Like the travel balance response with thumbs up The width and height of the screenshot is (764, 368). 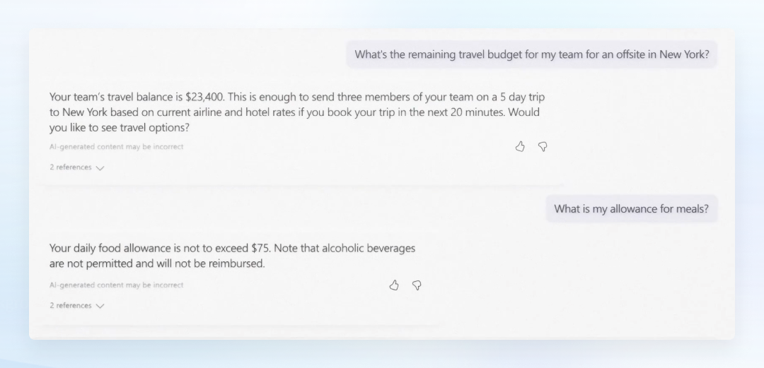(520, 146)
